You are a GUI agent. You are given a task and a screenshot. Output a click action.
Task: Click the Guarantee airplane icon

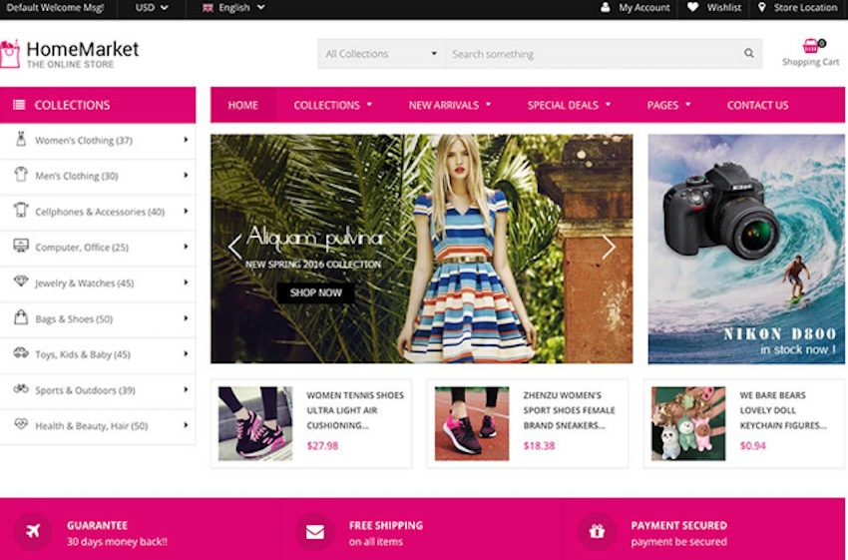point(33,531)
